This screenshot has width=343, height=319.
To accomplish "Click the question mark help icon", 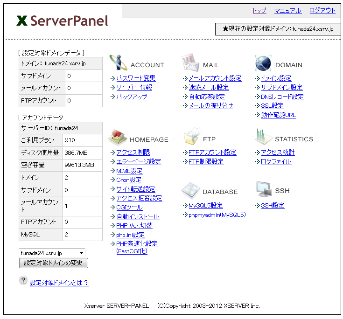I will coord(23,280).
